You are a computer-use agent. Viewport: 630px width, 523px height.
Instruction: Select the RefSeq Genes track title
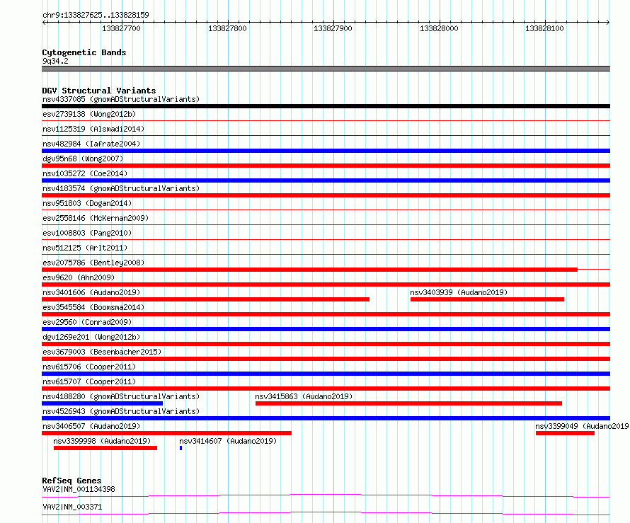tap(71, 481)
